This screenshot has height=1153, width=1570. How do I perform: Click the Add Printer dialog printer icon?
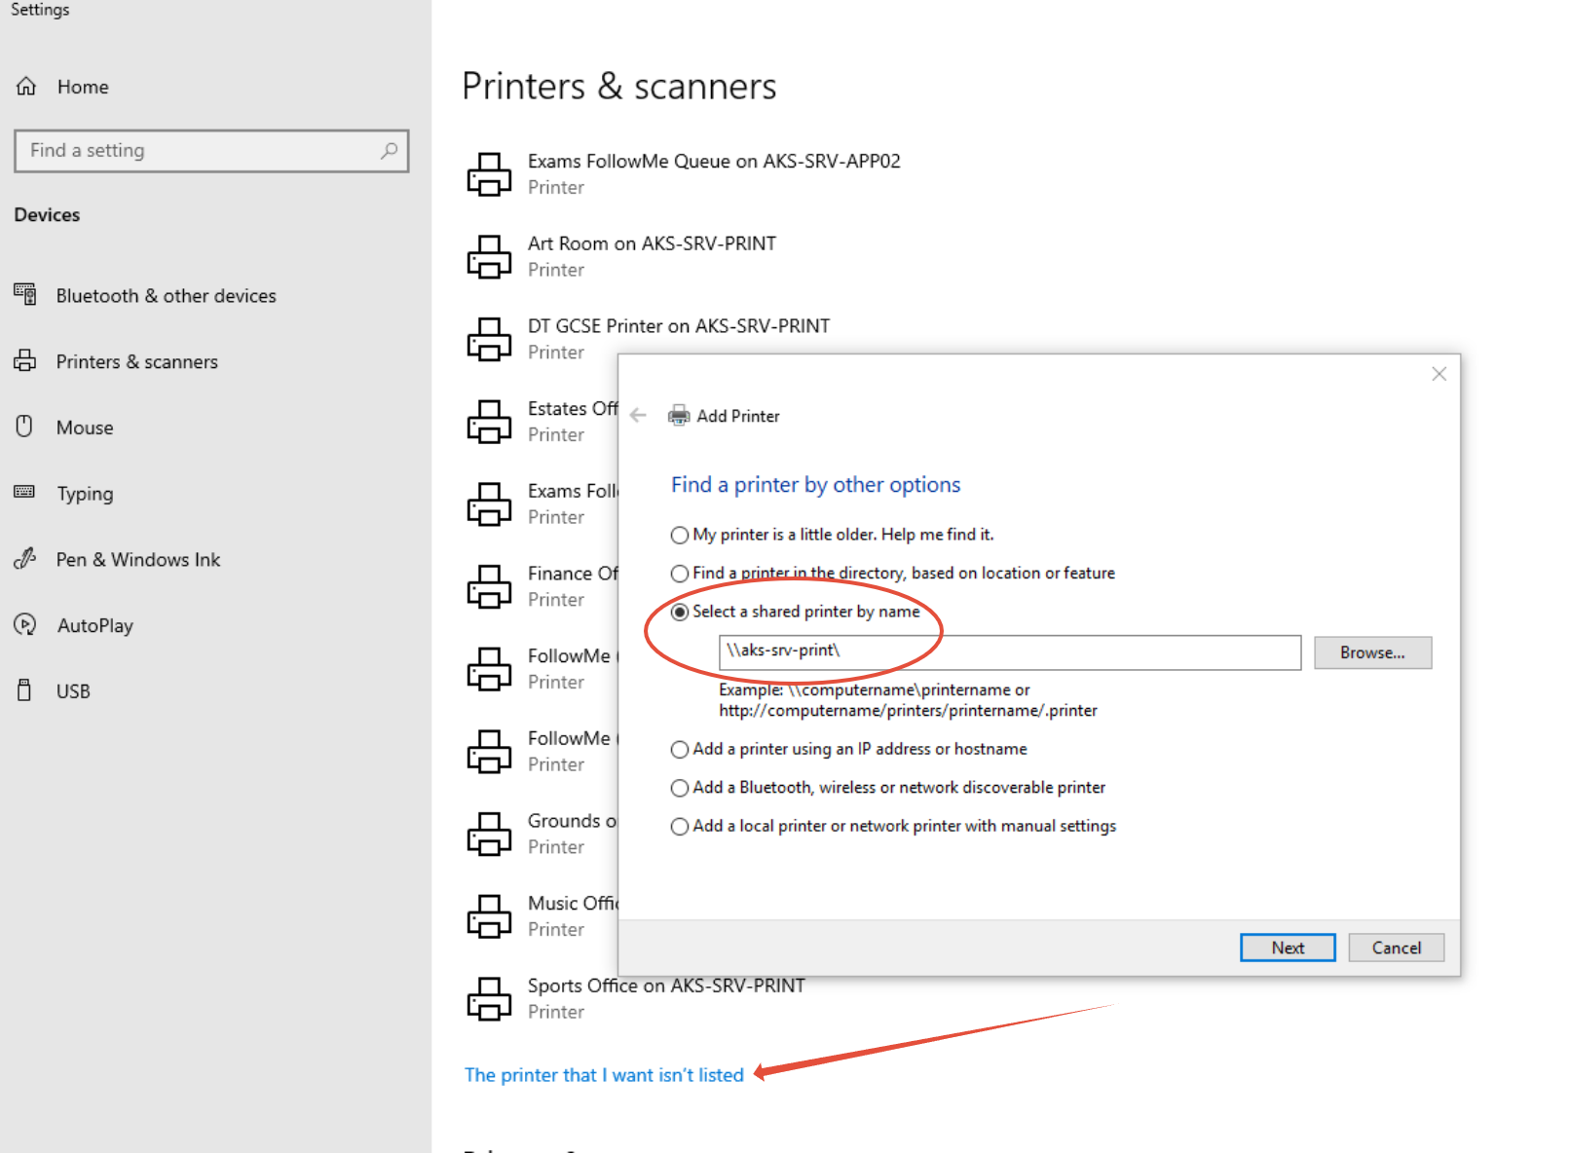click(679, 416)
